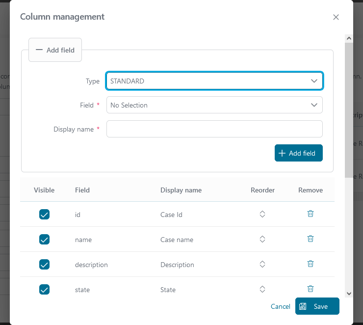Uncheck visibility for description field
363x325 pixels.
44,264
